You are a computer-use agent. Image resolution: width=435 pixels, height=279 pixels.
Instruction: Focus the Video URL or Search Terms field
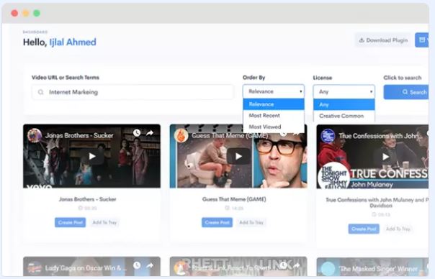pos(133,92)
